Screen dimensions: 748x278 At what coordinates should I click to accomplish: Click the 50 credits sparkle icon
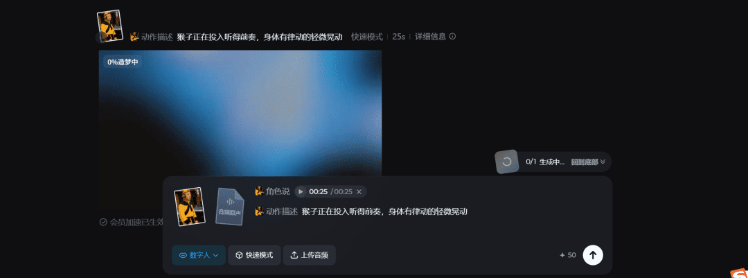(562, 255)
